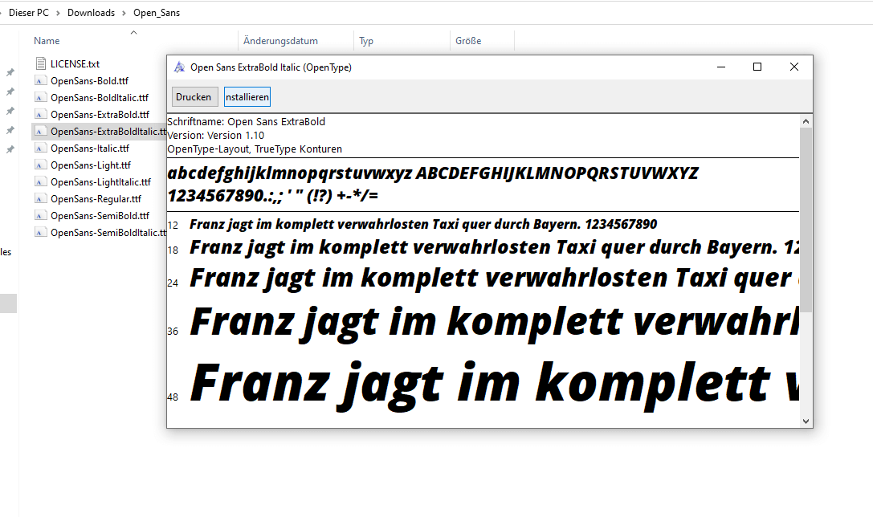Click the Schriftname: Open Sans ExtraBold line
Viewport: 873px width, 517px height.
click(x=246, y=121)
